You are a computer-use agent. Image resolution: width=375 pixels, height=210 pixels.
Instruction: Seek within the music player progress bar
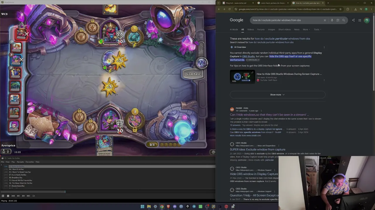(108, 192)
